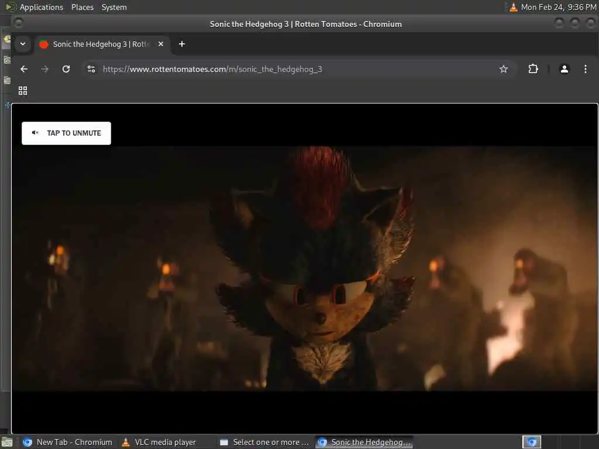Open the Chromium profile icon
The width and height of the screenshot is (599, 449).
pos(564,69)
